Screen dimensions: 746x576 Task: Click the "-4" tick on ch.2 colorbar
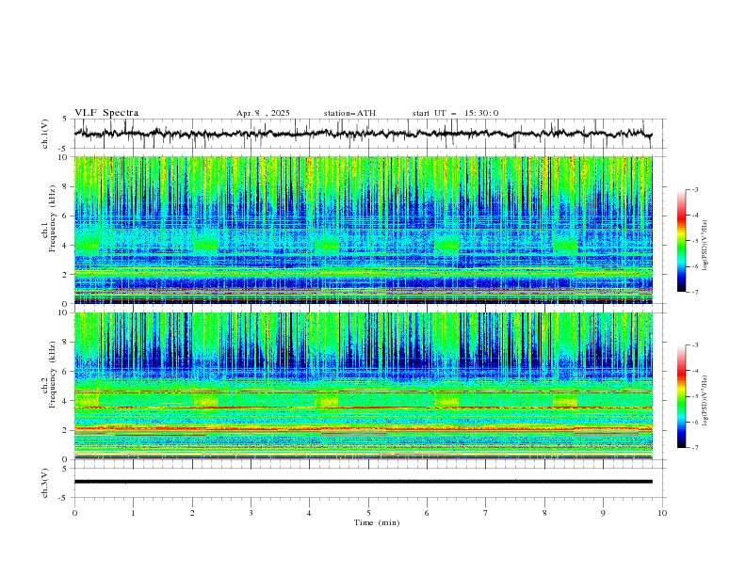694,371
